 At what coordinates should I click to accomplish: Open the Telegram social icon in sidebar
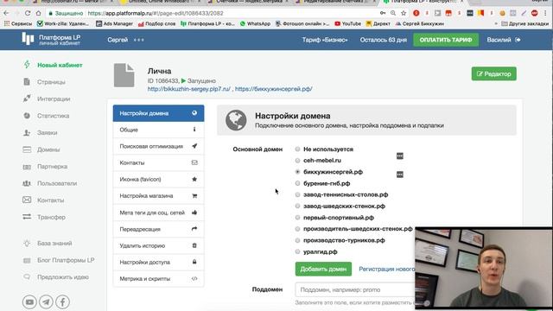pyautogui.click(x=46, y=301)
